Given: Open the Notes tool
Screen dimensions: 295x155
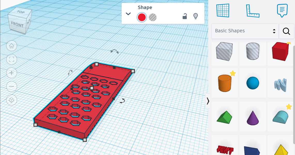Looking at the screenshot, I should [x=282, y=10].
